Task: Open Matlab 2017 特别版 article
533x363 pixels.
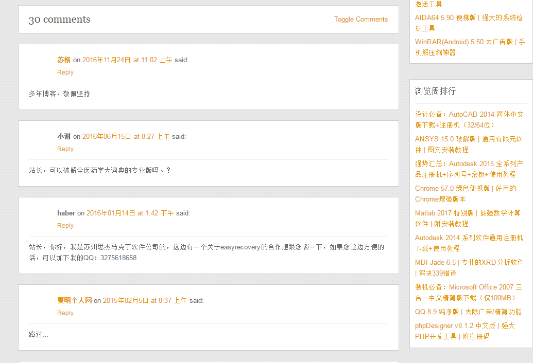Action: [x=468, y=218]
